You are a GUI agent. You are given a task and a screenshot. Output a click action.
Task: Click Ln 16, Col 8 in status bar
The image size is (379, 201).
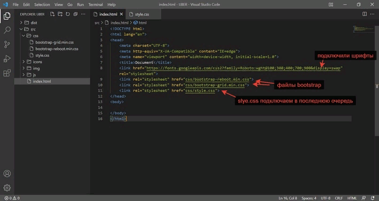[287, 198]
